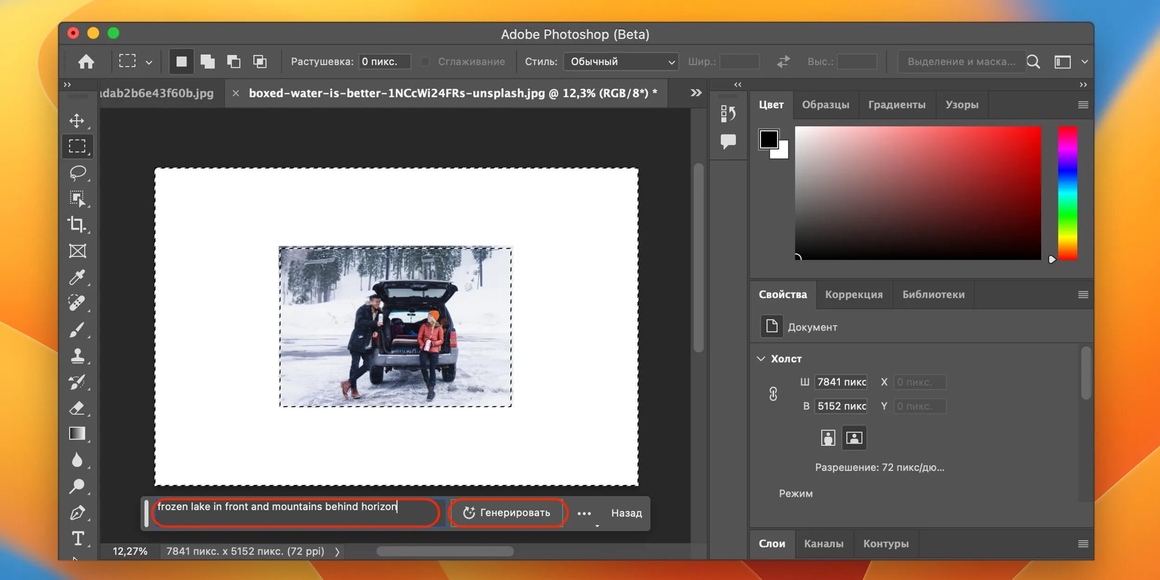Image resolution: width=1160 pixels, height=580 pixels.
Task: Click the Генерировать button
Action: [507, 513]
